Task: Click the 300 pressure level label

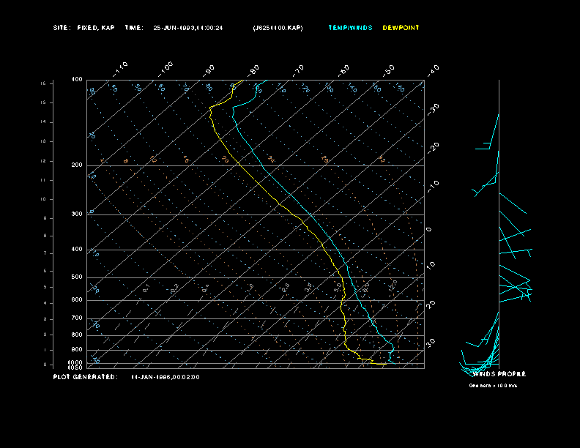Action: (x=77, y=214)
